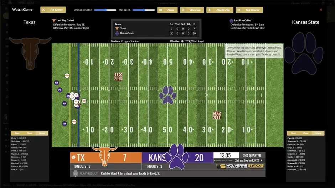The image size is (335, 188).
Task: Select Kohn, C. - TE in Texas lineup
Action: pyautogui.click(x=19, y=145)
